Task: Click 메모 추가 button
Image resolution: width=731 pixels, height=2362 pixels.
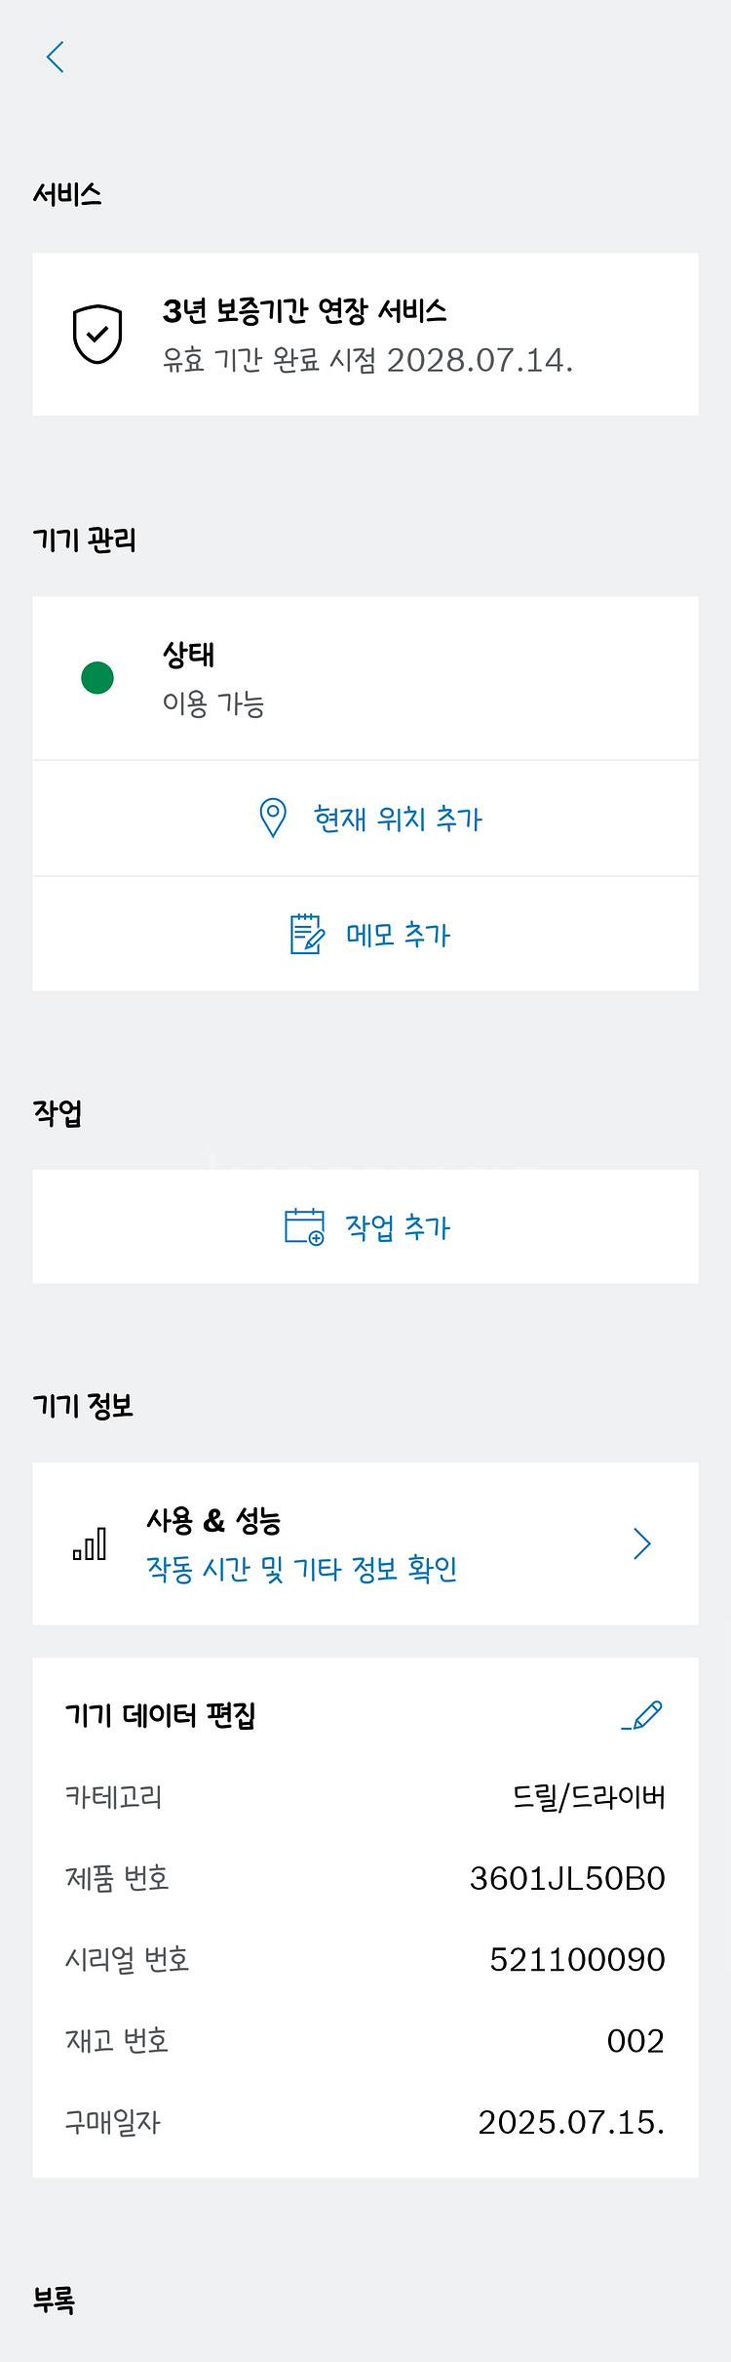Action: point(398,935)
